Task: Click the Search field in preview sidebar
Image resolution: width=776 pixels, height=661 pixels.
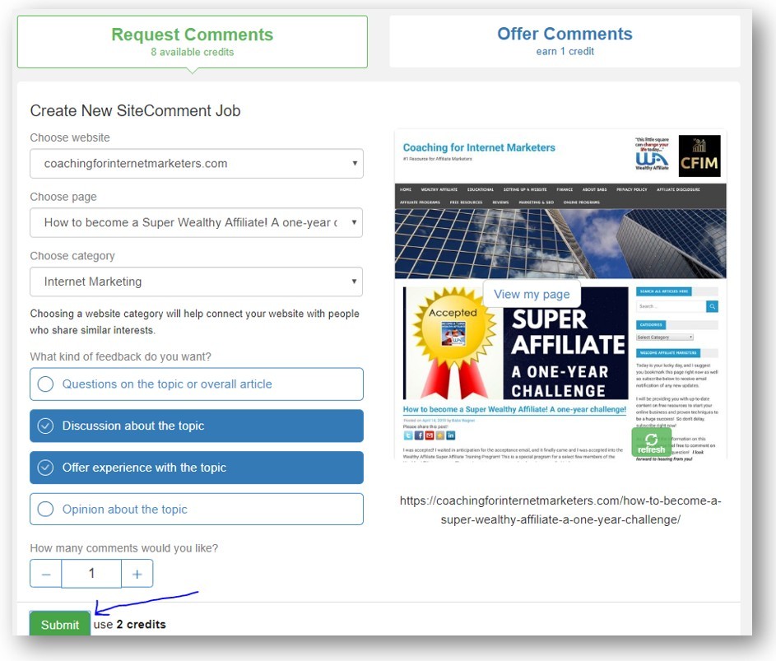Action: (x=671, y=306)
